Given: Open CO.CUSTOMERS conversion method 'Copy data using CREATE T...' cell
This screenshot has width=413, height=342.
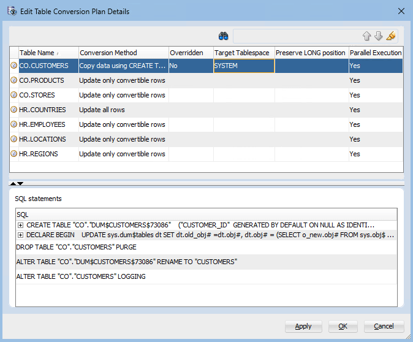Looking at the screenshot, I should (x=124, y=66).
